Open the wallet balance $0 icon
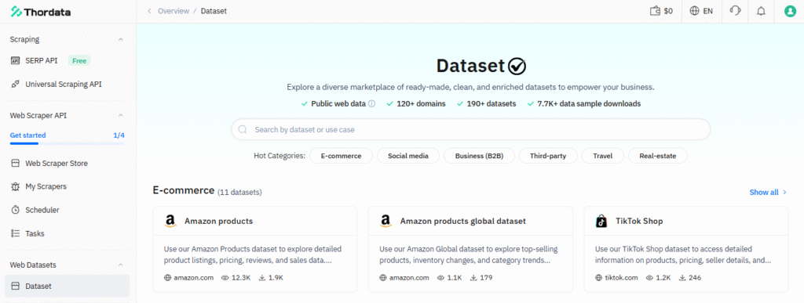 (x=655, y=11)
